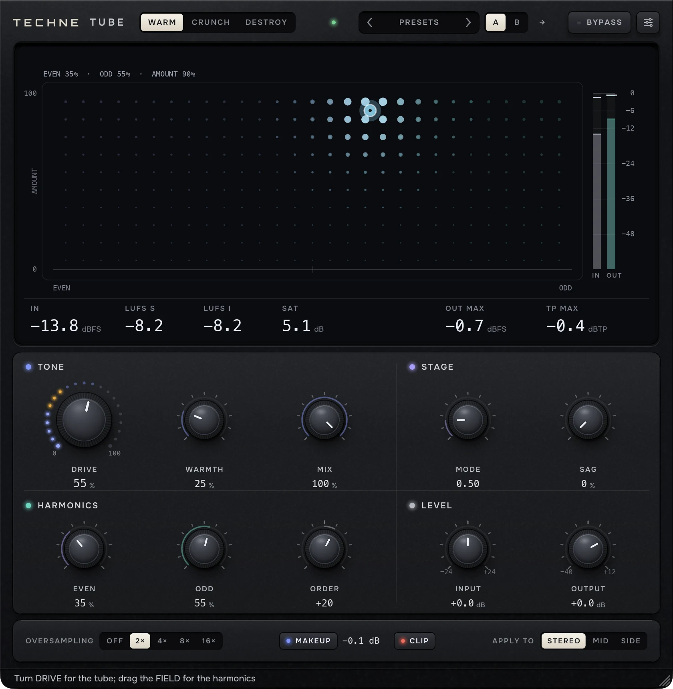Viewport: 673px width, 689px height.
Task: Select the B comparison slot
Action: tap(517, 22)
